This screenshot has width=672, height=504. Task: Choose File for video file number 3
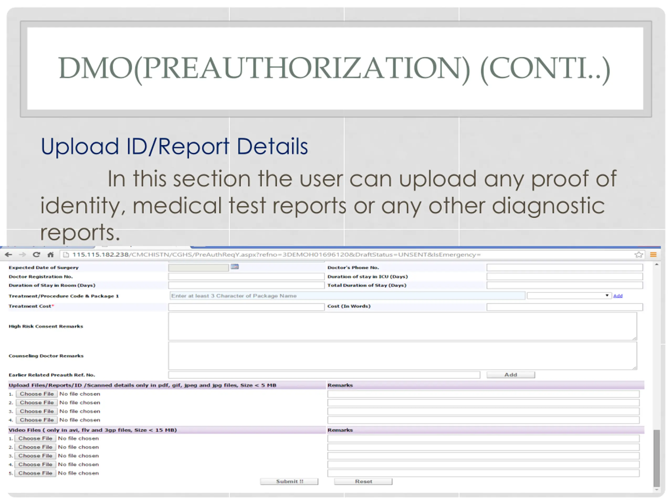click(35, 456)
